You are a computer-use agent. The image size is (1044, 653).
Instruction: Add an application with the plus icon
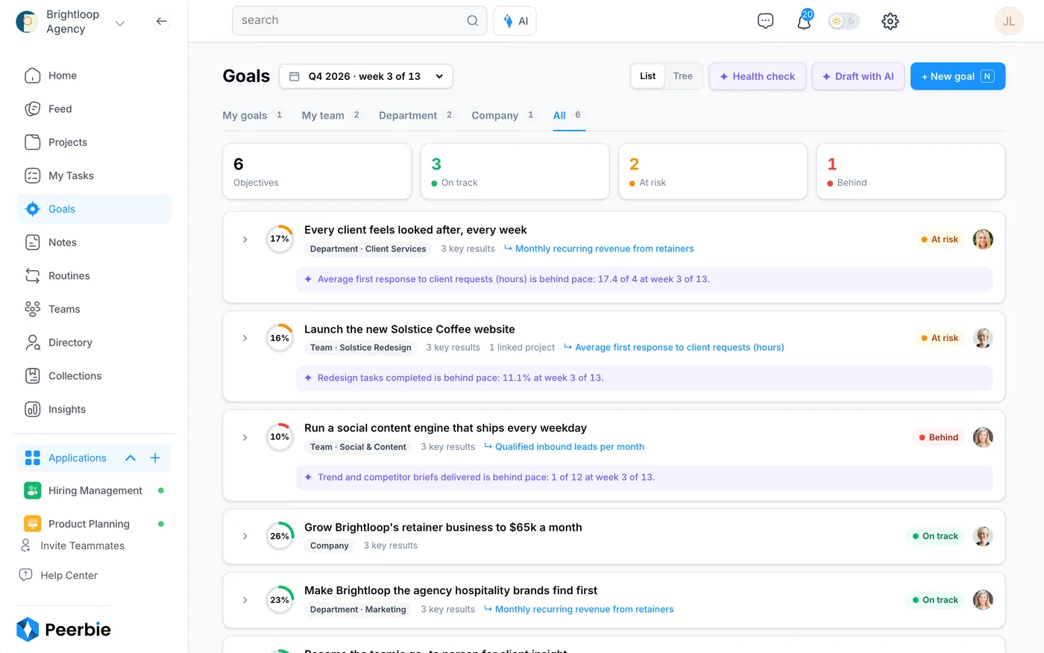155,458
